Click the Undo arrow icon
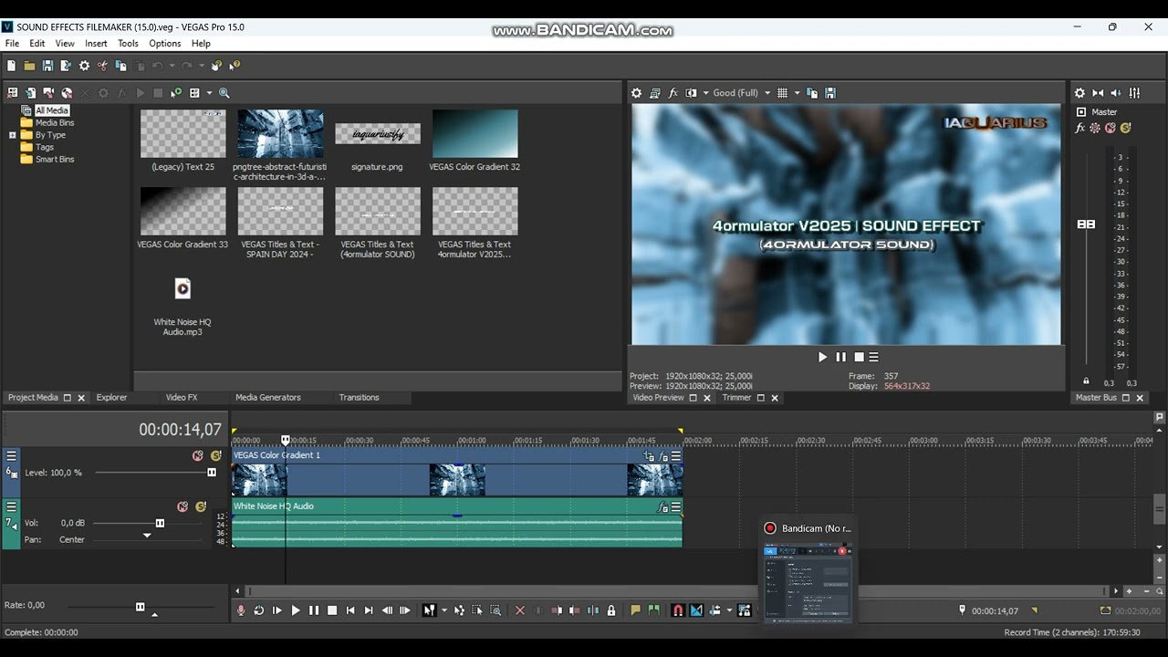Screen dimensions: 1168x657 pos(157,66)
